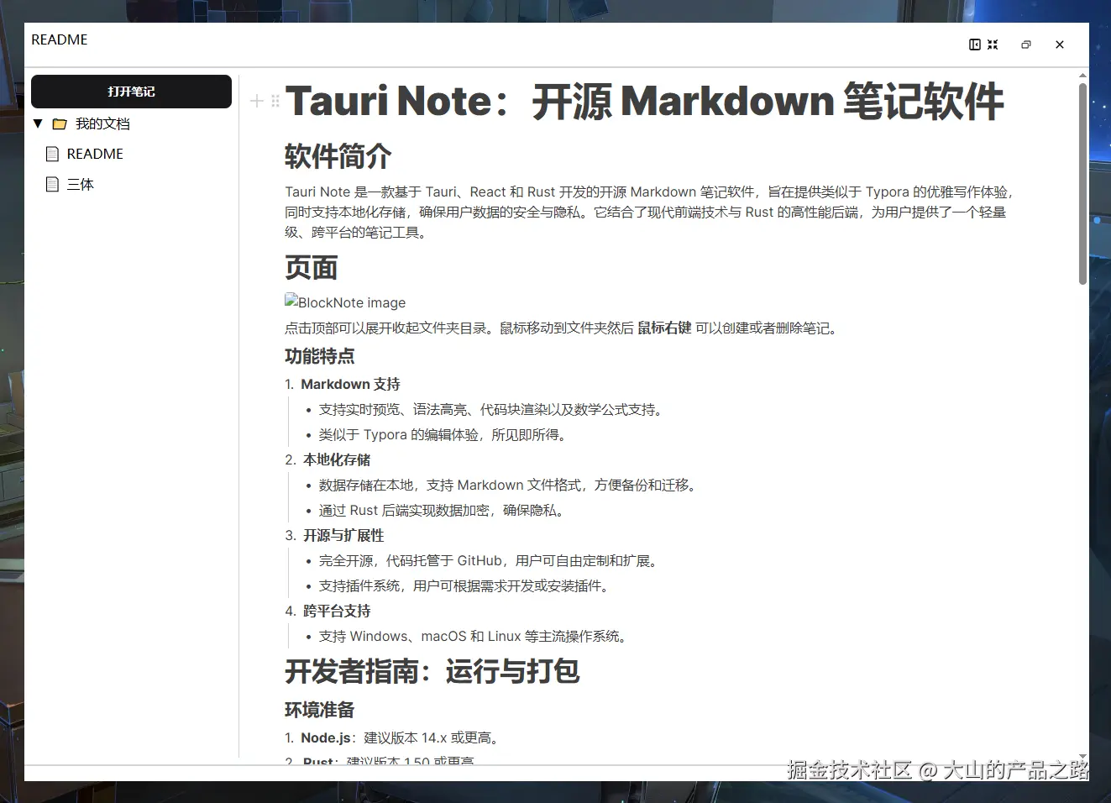Select the 我的文档 folder label
The height and width of the screenshot is (803, 1111).
(x=102, y=123)
